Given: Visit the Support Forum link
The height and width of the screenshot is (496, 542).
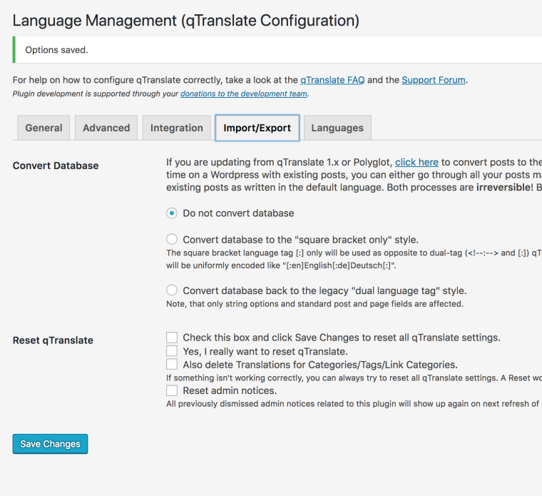Looking at the screenshot, I should point(434,80).
